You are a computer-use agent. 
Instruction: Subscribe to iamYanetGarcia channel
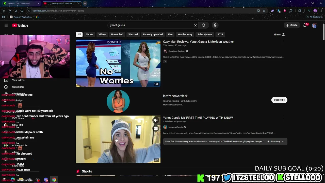[x=279, y=100]
